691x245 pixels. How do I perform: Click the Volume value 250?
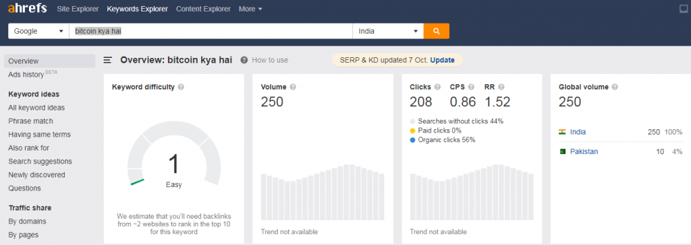click(x=272, y=102)
